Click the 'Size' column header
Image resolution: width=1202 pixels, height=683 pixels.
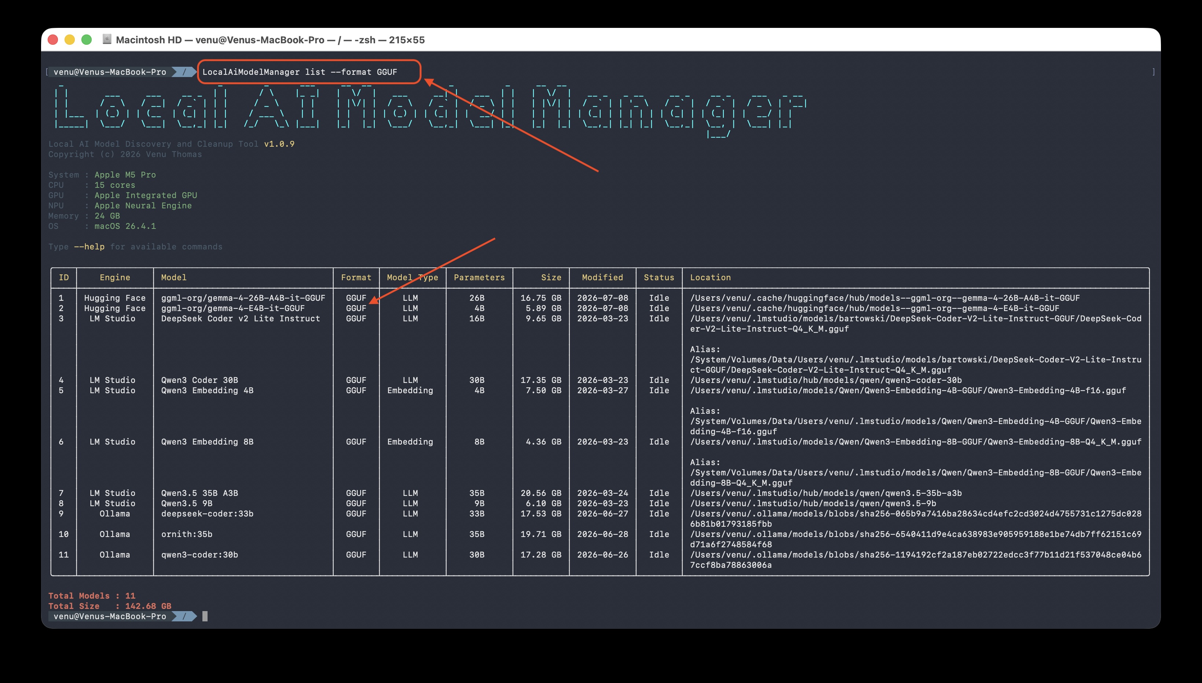point(551,277)
